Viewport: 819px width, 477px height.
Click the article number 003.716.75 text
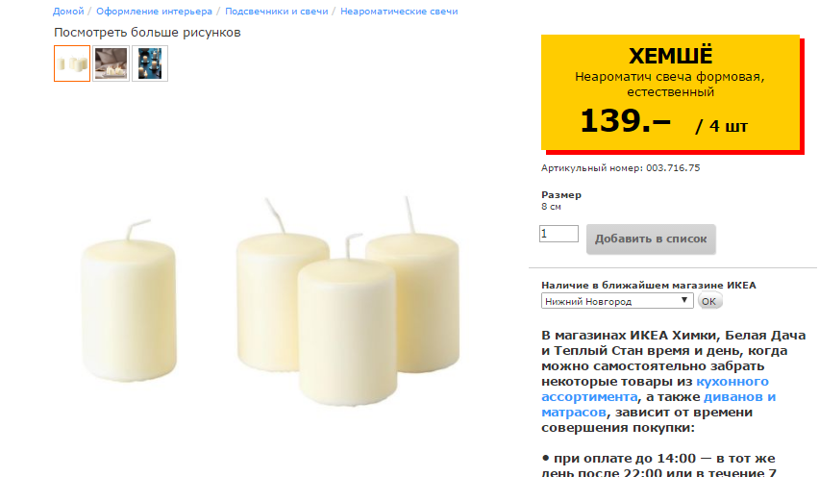click(x=673, y=167)
